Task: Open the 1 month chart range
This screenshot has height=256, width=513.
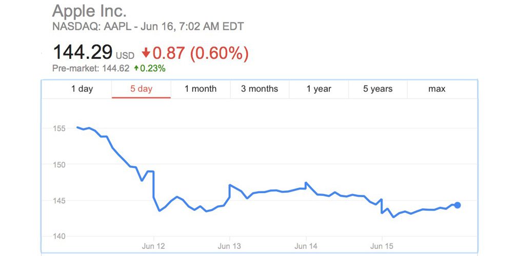Action: click(201, 89)
